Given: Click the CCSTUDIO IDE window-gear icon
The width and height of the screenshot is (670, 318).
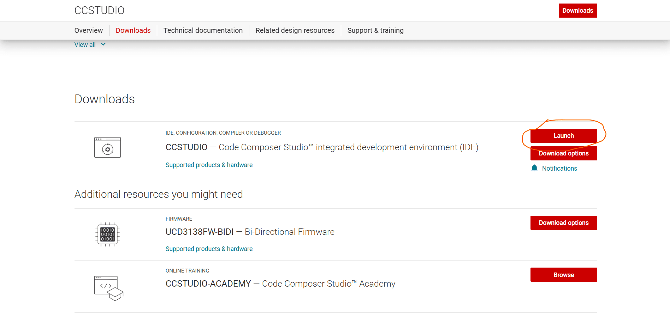Looking at the screenshot, I should [x=107, y=147].
